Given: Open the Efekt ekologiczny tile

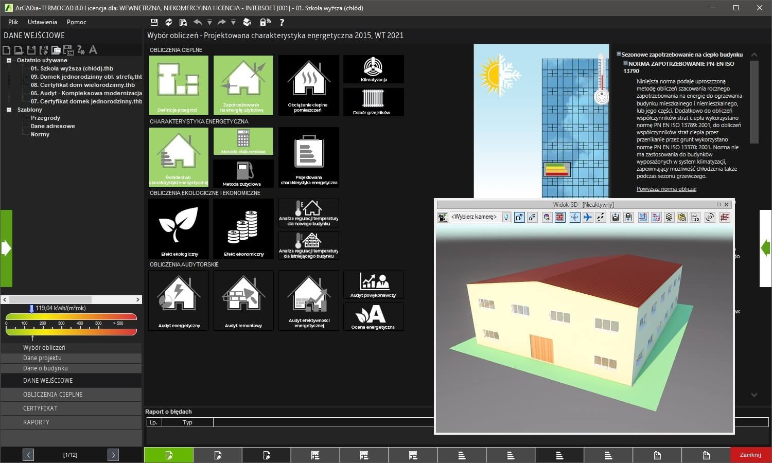Looking at the screenshot, I should coord(179,228).
